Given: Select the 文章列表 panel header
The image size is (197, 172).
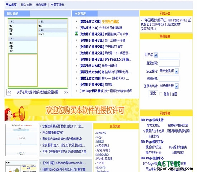Looking at the screenshot, I should pos(80,14).
